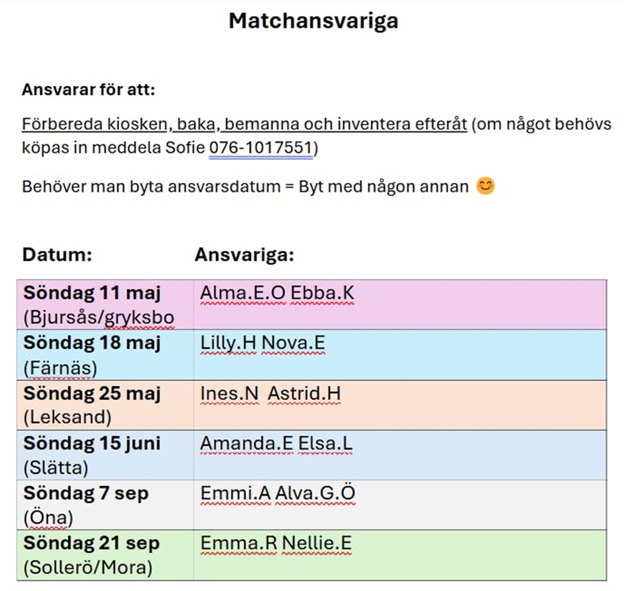
Task: Click the Söndag 21 sep date cell
Action: pos(105,555)
